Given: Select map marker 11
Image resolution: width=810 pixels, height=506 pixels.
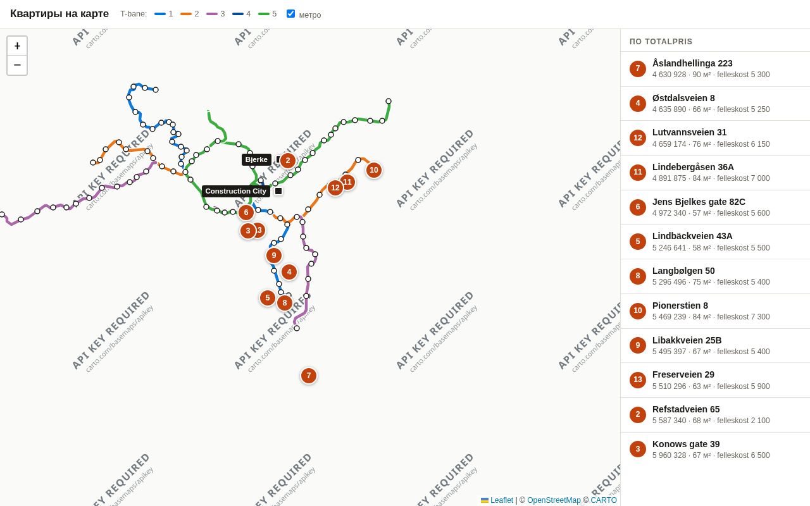Looking at the screenshot, I should (x=347, y=182).
